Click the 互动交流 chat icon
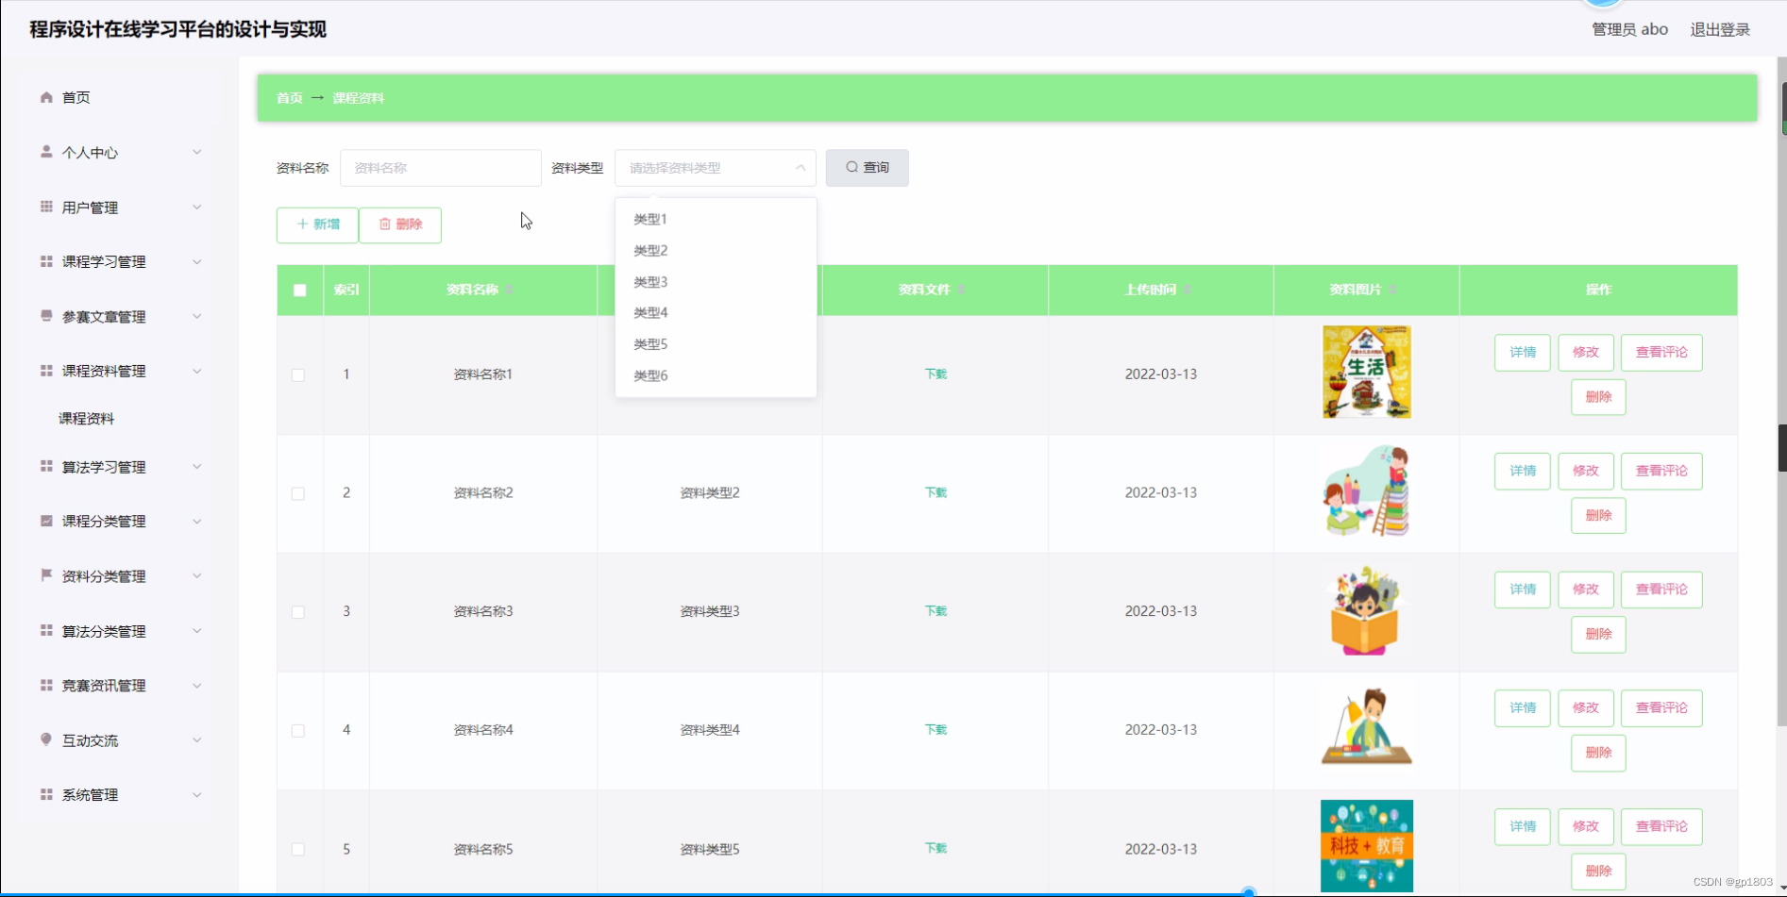 pos(44,739)
